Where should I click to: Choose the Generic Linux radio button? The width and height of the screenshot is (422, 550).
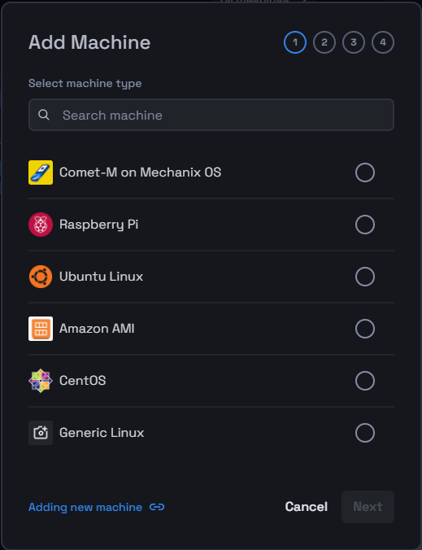[x=365, y=433]
